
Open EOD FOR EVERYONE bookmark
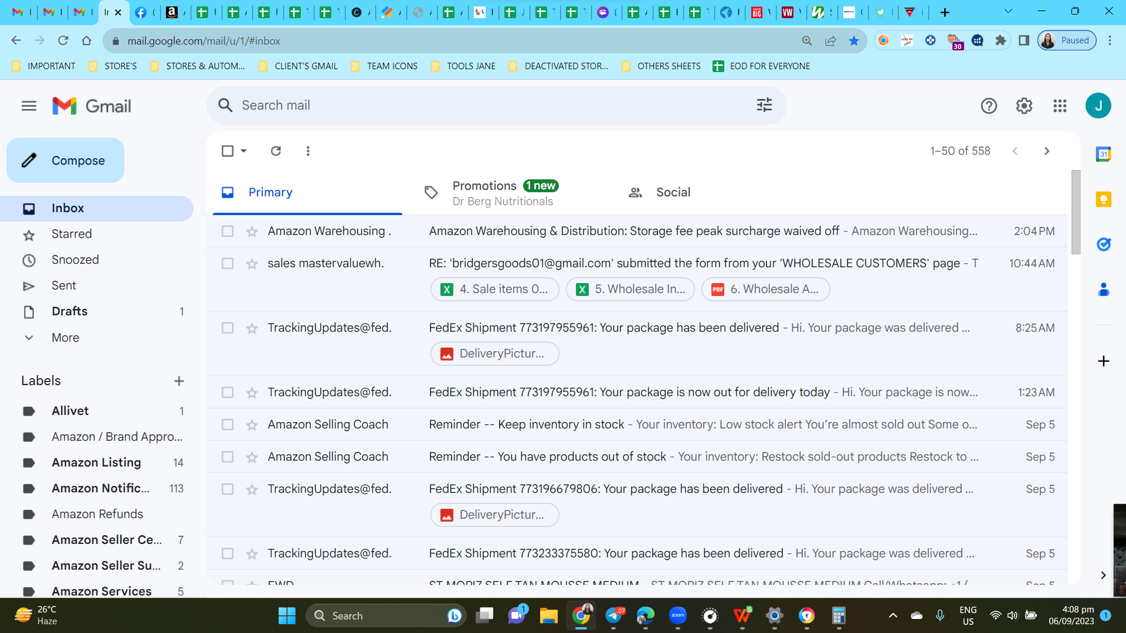[761, 66]
